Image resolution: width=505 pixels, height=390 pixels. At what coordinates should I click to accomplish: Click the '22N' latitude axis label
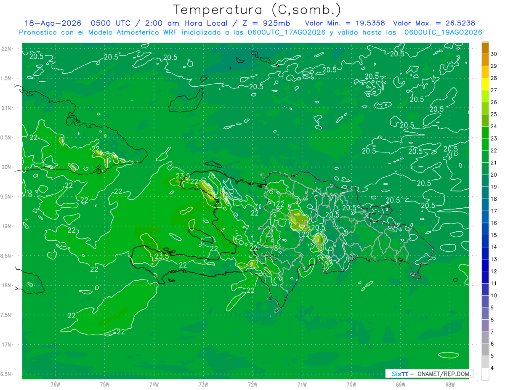tap(7, 48)
